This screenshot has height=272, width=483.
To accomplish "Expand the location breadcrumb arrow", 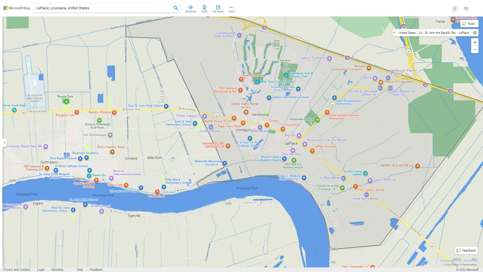I will [x=394, y=33].
